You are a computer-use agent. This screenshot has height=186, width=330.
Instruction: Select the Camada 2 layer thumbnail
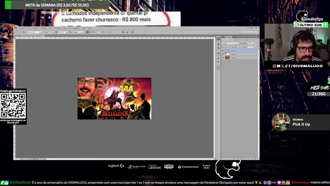tap(227, 54)
